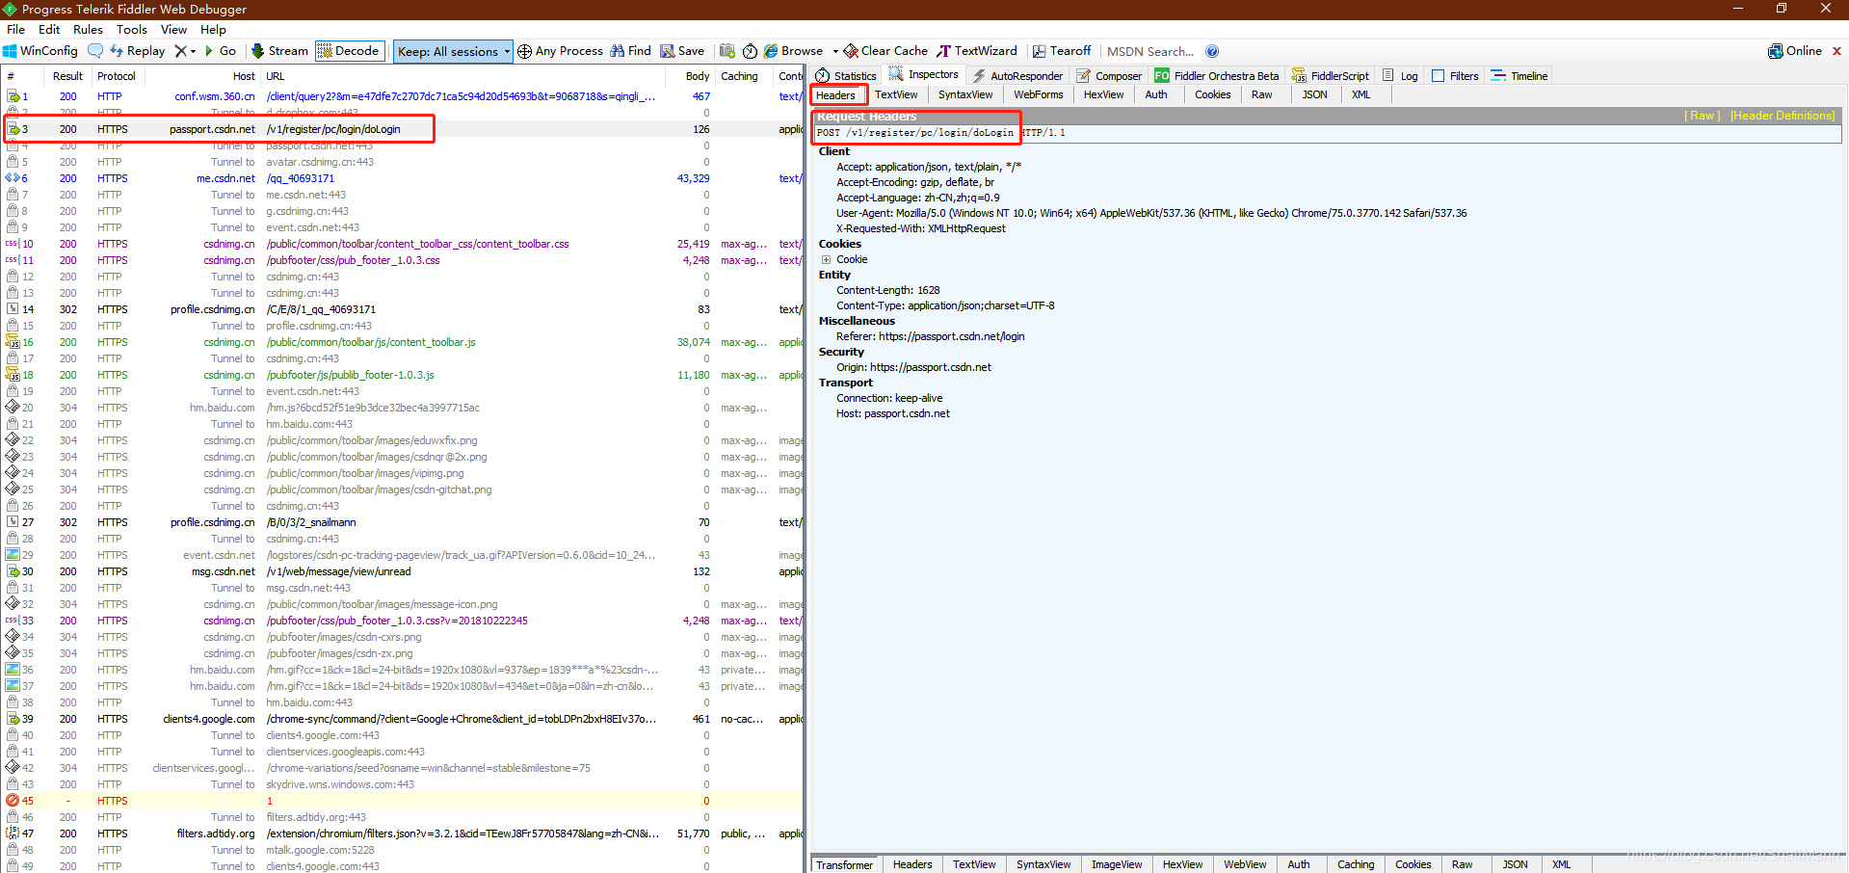Image resolution: width=1849 pixels, height=873 pixels.
Task: Open the FiddlerScript tab
Action: pos(1331,75)
